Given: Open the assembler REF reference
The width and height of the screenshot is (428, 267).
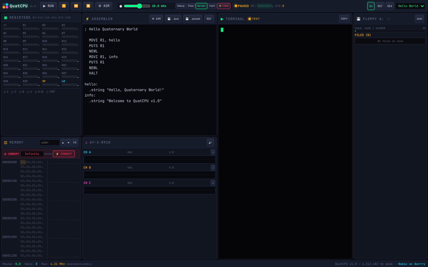Looking at the screenshot, I should 209,19.
